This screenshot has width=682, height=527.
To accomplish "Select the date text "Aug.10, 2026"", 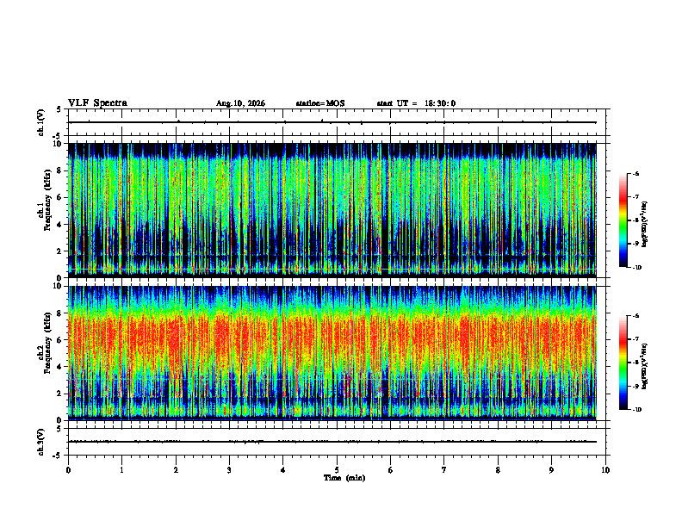I will [240, 103].
